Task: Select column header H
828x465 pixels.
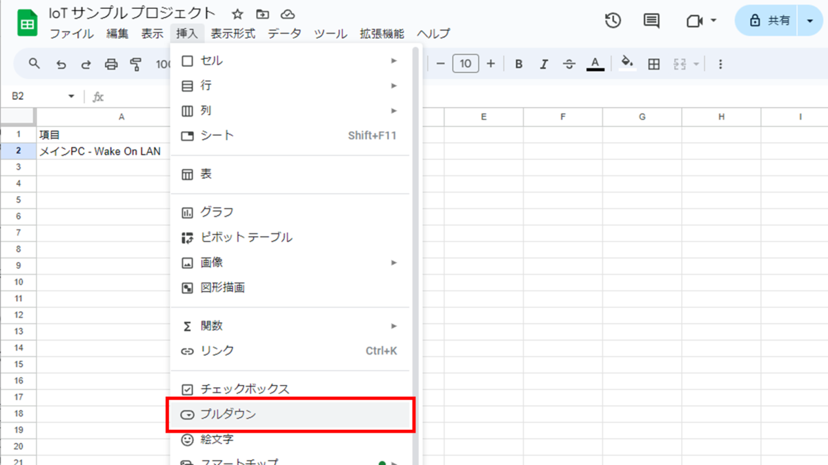Action: pyautogui.click(x=721, y=117)
